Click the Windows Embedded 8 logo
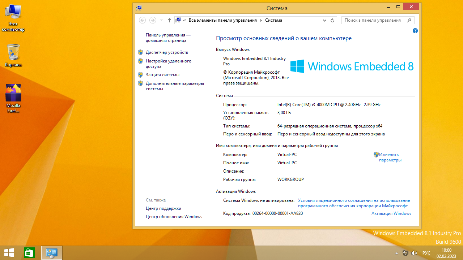Image resolution: width=463 pixels, height=260 pixels. pyautogui.click(x=352, y=66)
